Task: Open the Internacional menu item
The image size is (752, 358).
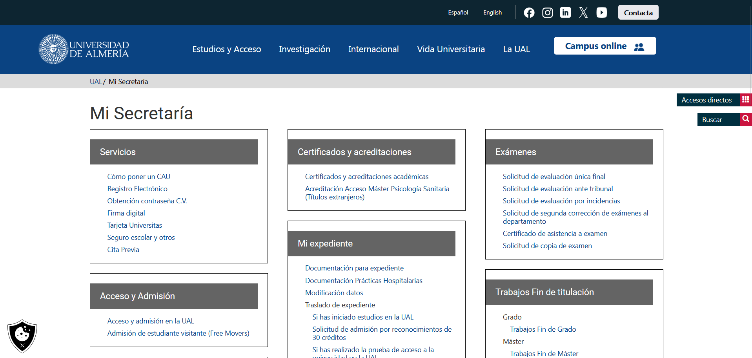Action: click(373, 49)
